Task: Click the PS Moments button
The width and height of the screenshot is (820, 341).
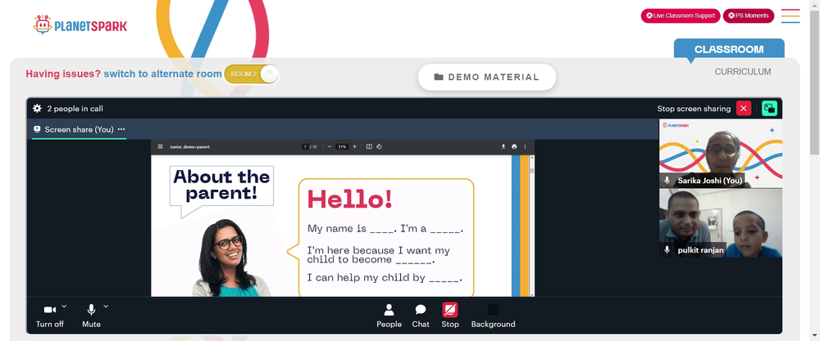Action: point(749,16)
